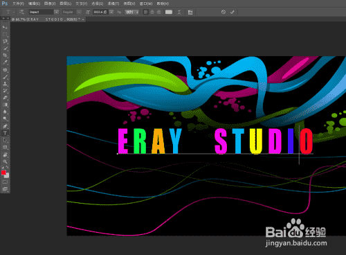Toggle Quick Mask mode

[x=5, y=182]
